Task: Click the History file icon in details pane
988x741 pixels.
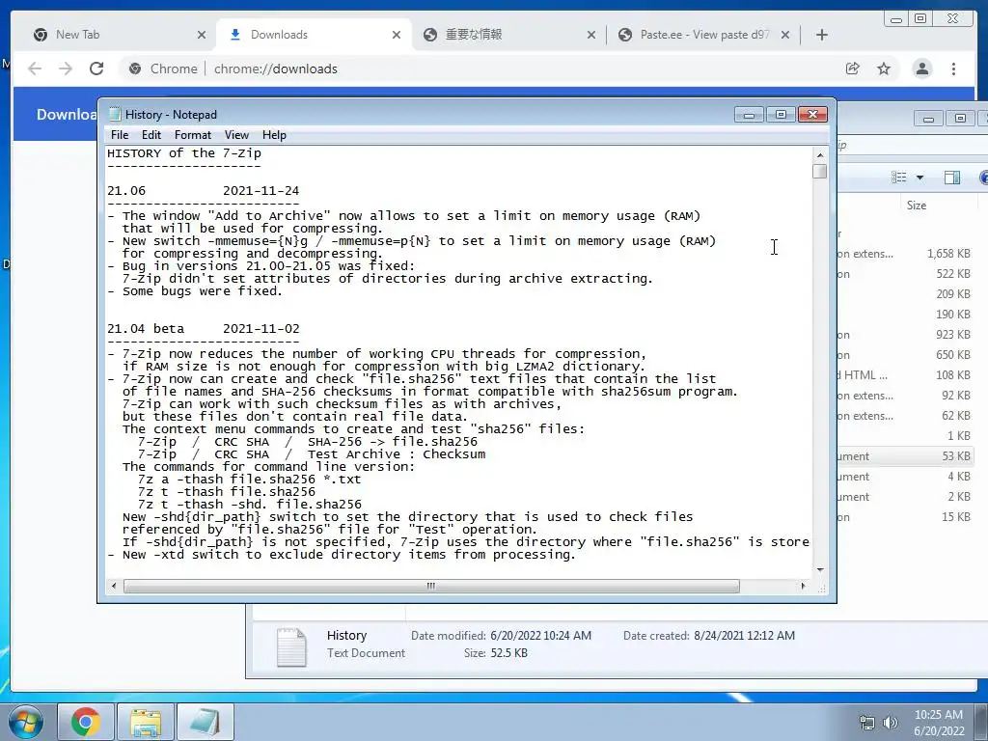Action: coord(291,647)
